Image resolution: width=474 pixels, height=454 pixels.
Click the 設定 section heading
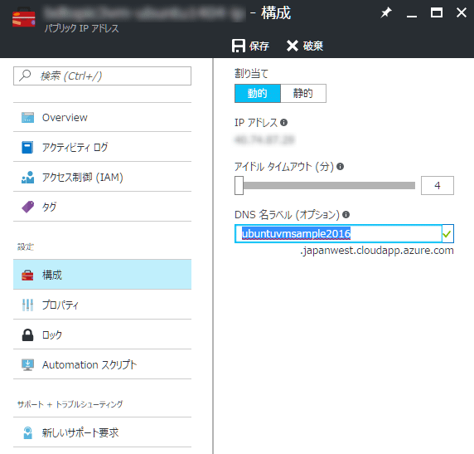(x=26, y=247)
